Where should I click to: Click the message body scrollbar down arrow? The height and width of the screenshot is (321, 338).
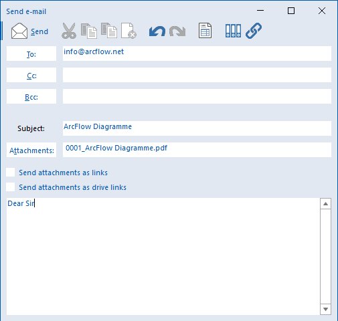(325, 309)
